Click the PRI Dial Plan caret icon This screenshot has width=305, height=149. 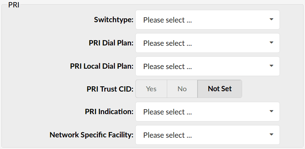pyautogui.click(x=271, y=43)
